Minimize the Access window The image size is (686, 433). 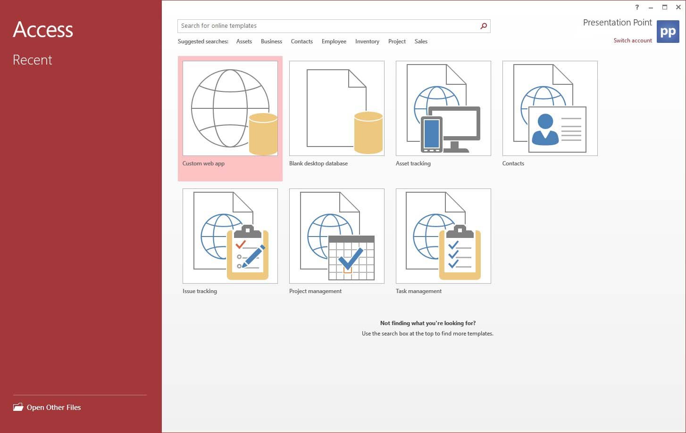[651, 7]
